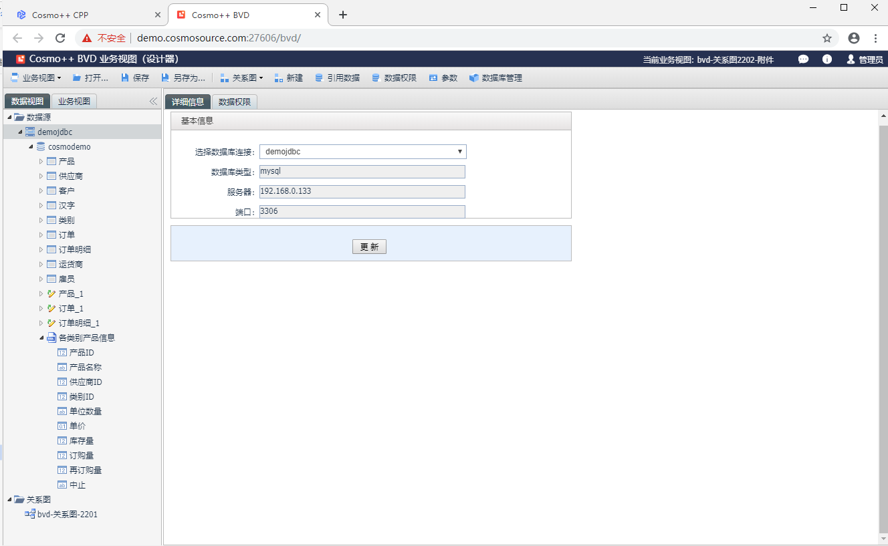Viewport: 888px width, 546px height.
Task: Click the info icon in header
Action: [x=827, y=59]
